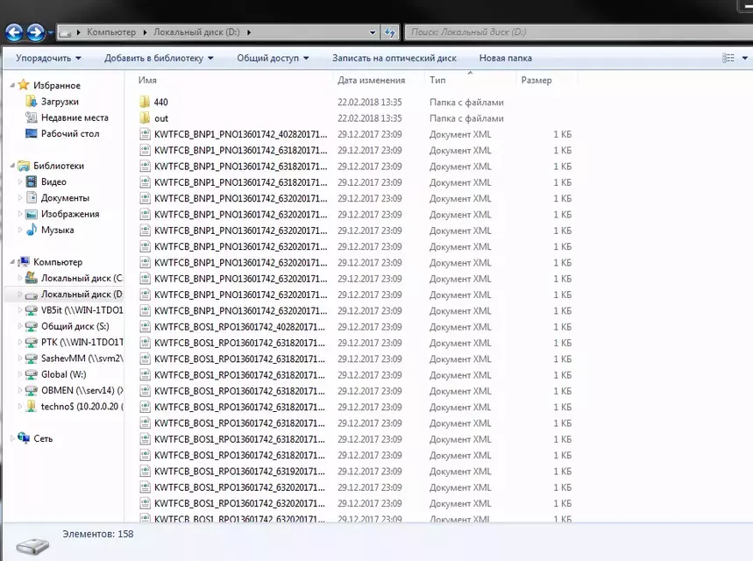Viewport: 753px width, 561px height.
Task: Click the Изображения library icon
Action: [x=32, y=214]
